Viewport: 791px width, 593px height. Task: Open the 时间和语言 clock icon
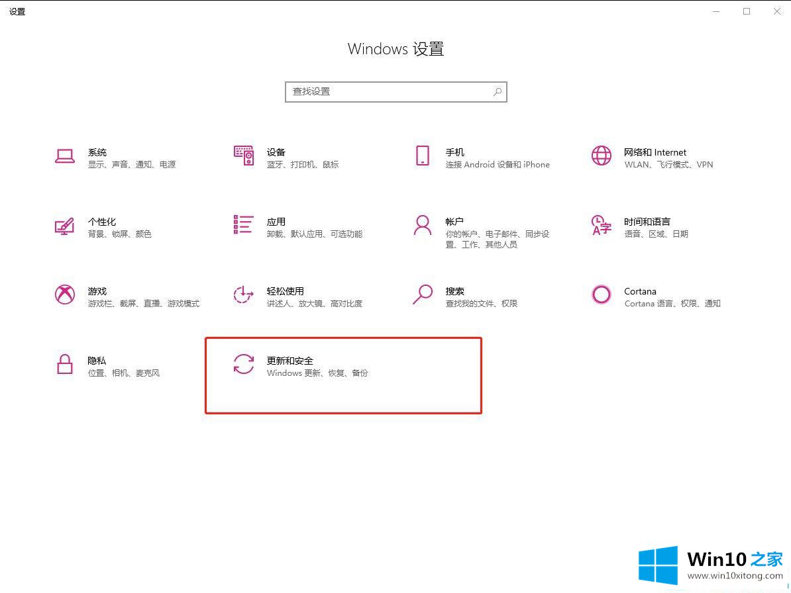point(602,225)
